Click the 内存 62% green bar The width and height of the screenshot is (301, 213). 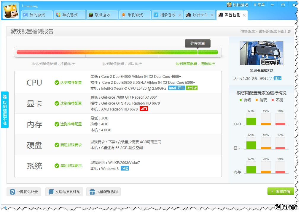point(251,170)
